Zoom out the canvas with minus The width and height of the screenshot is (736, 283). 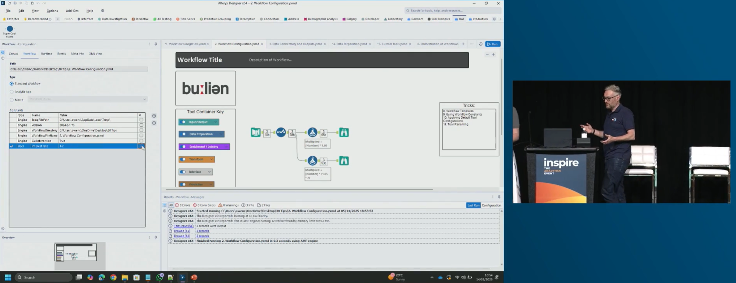[x=487, y=54]
